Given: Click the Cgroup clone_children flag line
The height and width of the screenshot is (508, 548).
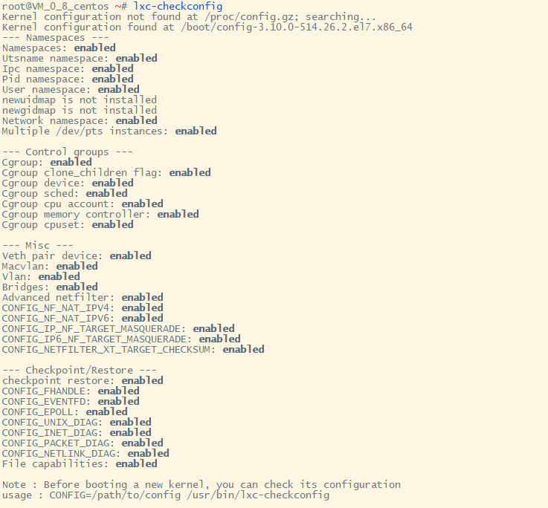Looking at the screenshot, I should click(x=106, y=172).
